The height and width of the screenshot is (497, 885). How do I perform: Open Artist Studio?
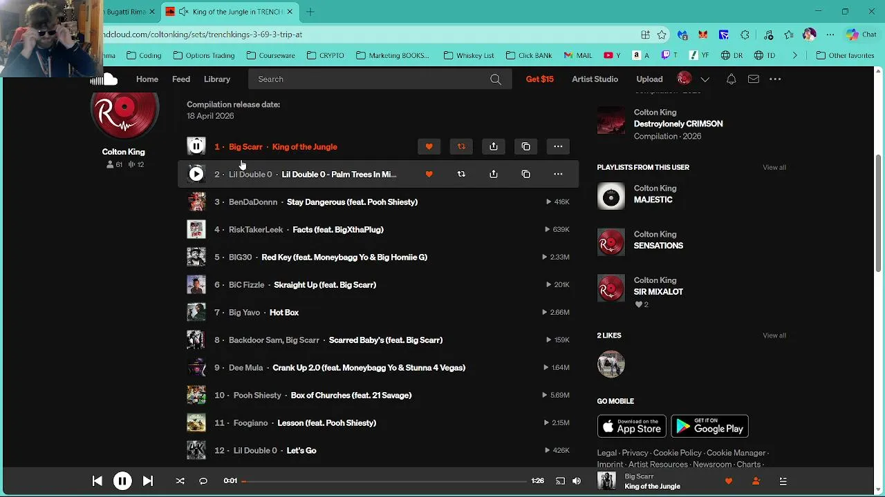pos(595,79)
